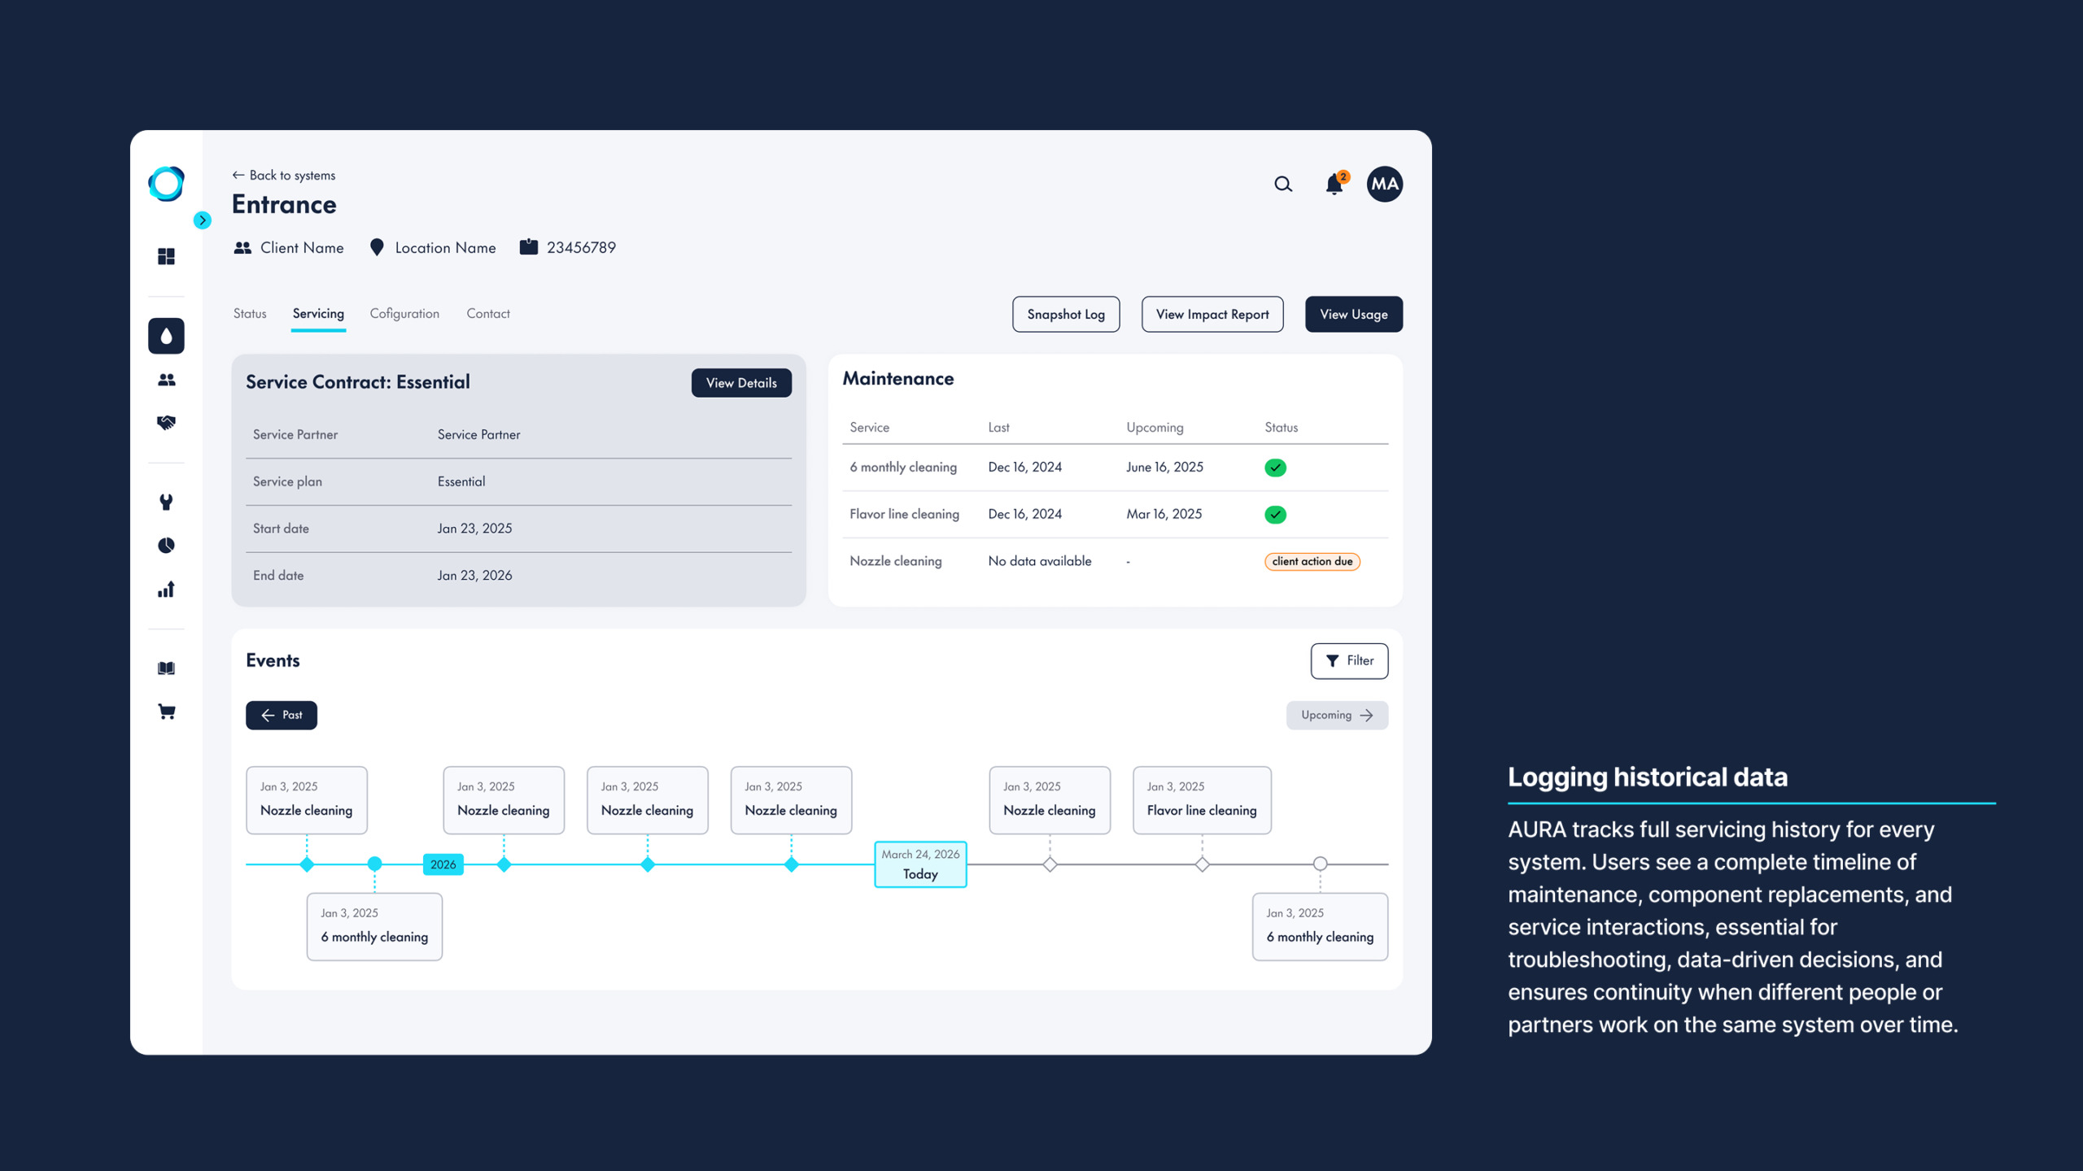Expand the sidebar with the chevron toggle
2083x1171 pixels.
click(202, 220)
